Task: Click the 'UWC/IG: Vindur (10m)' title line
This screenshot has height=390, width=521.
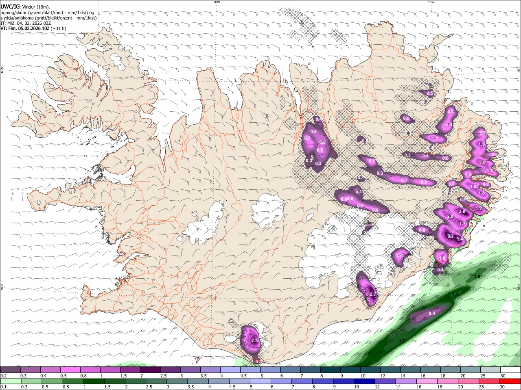Action: point(25,7)
